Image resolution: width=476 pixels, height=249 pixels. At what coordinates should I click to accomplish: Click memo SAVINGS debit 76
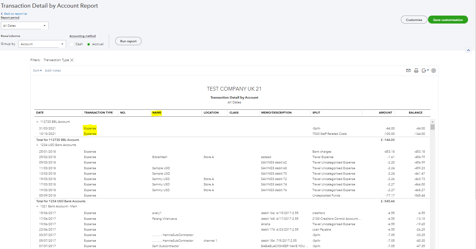pos(274,190)
